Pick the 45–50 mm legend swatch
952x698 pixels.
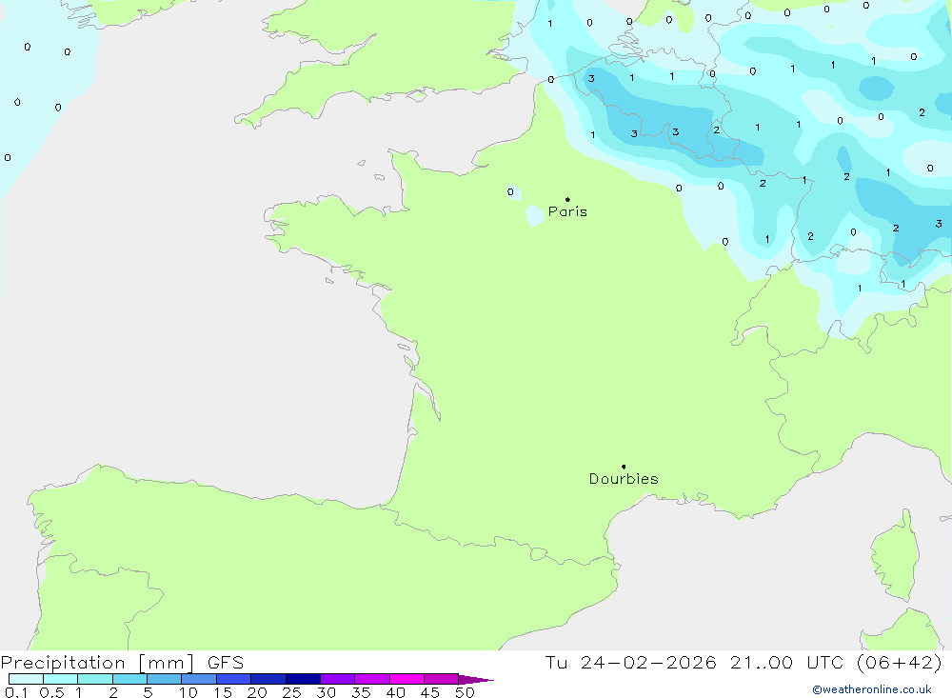pos(441,679)
